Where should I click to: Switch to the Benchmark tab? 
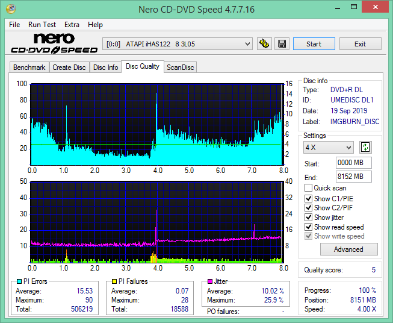29,67
